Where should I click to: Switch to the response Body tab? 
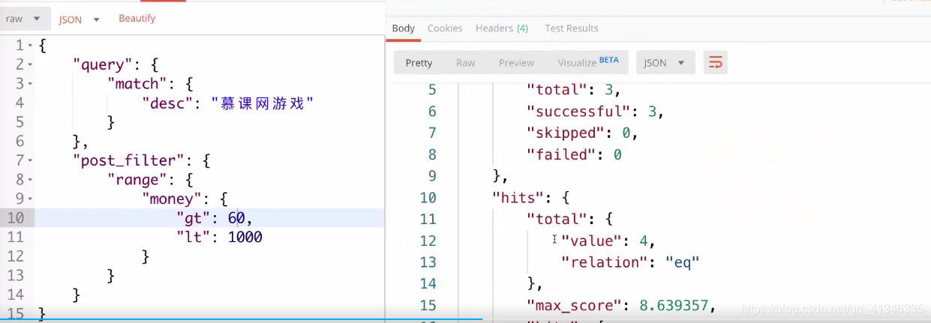point(403,28)
